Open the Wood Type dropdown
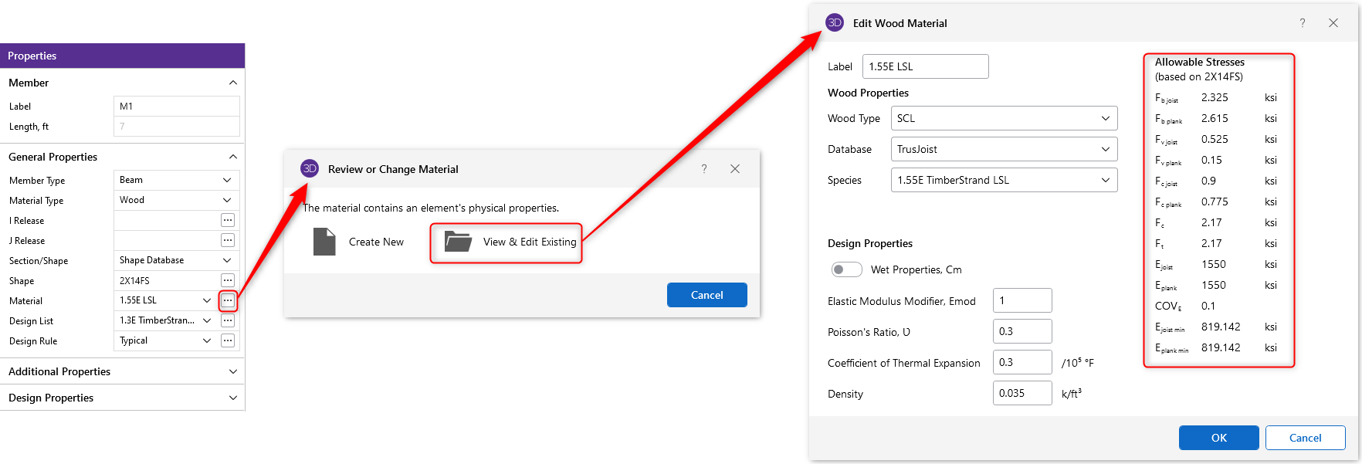Screen dimensions: 1362x464 (x=1004, y=118)
